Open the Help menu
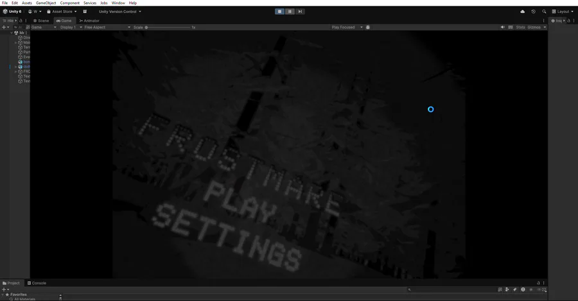The image size is (578, 301). (x=133, y=3)
